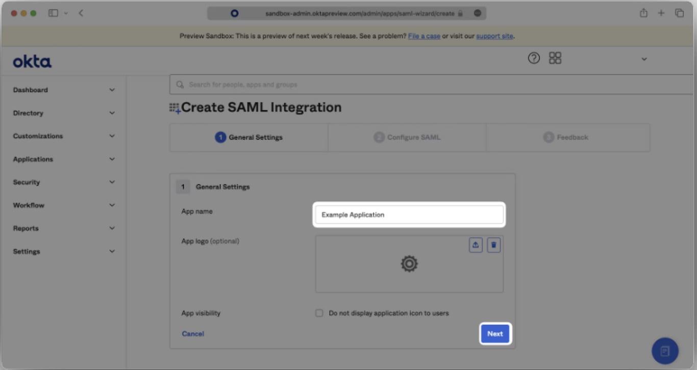Open a new Safari tab with plus
Image resolution: width=697 pixels, height=370 pixels.
(661, 13)
